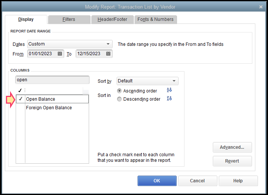The height and width of the screenshot is (195, 268).
Task: Uncheck the Open Balance column
Action: (x=21, y=99)
